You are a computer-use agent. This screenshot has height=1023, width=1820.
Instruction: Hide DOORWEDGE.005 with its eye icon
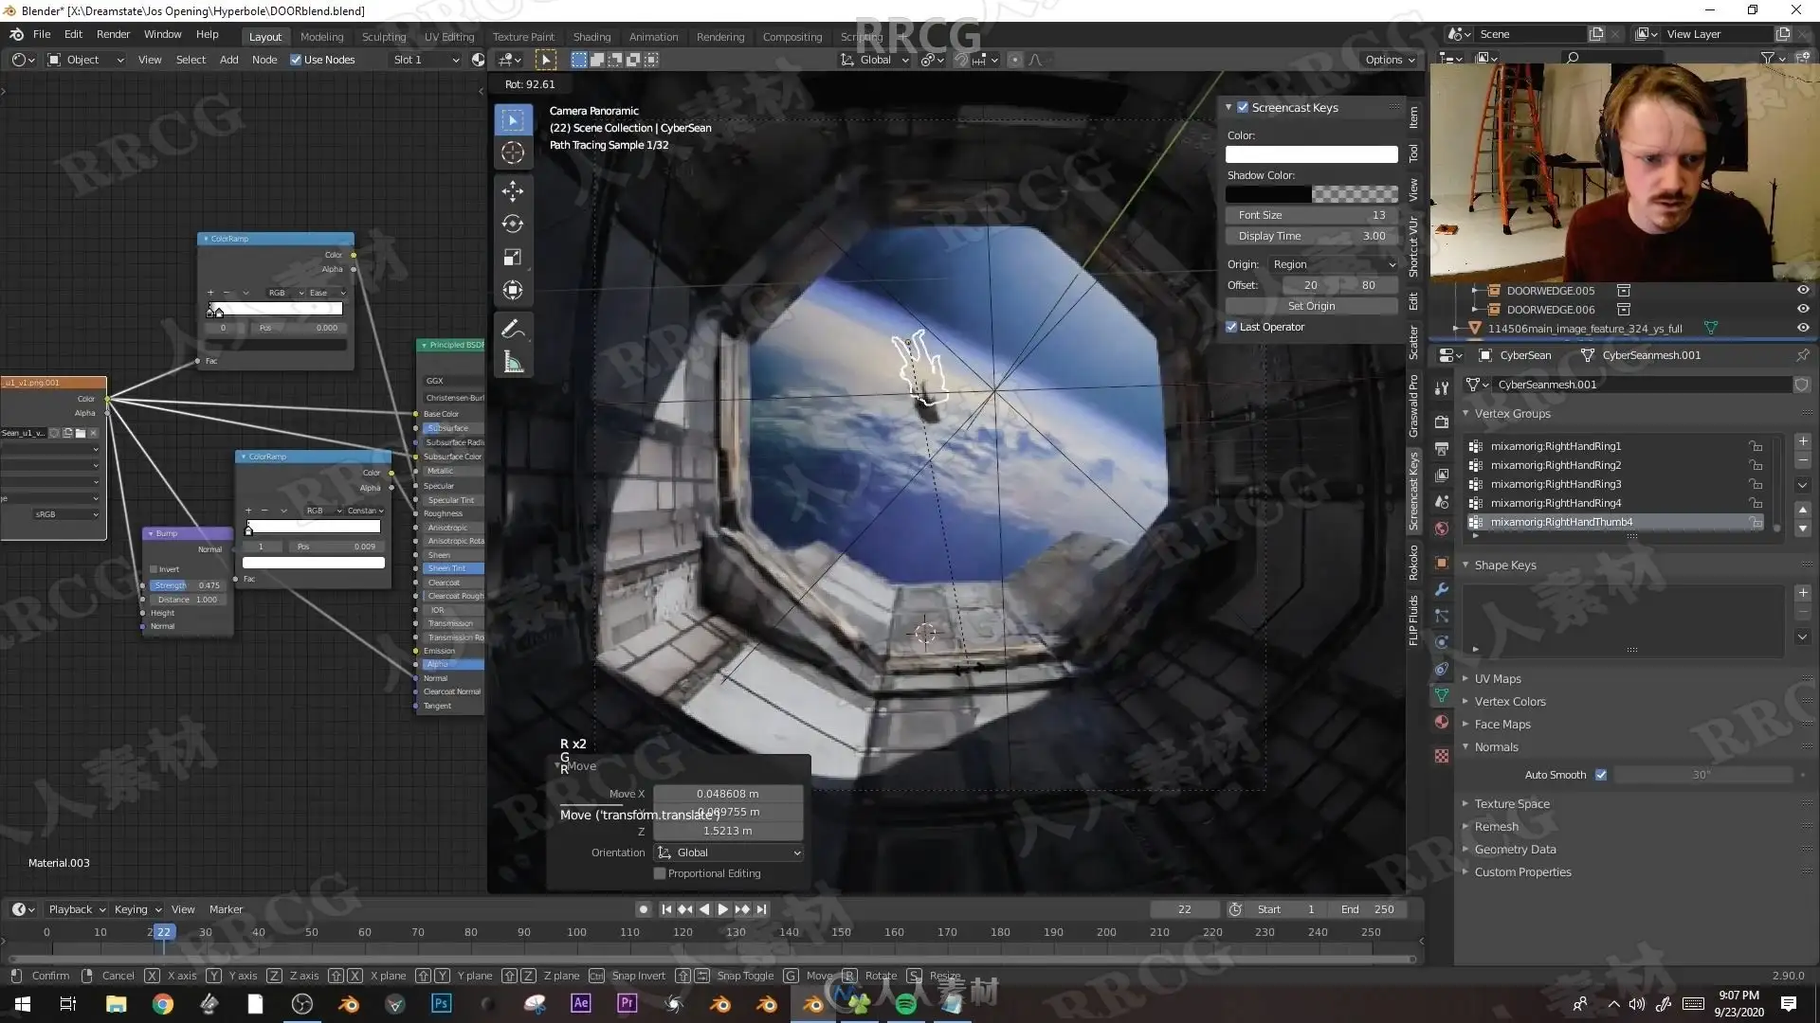coord(1802,290)
